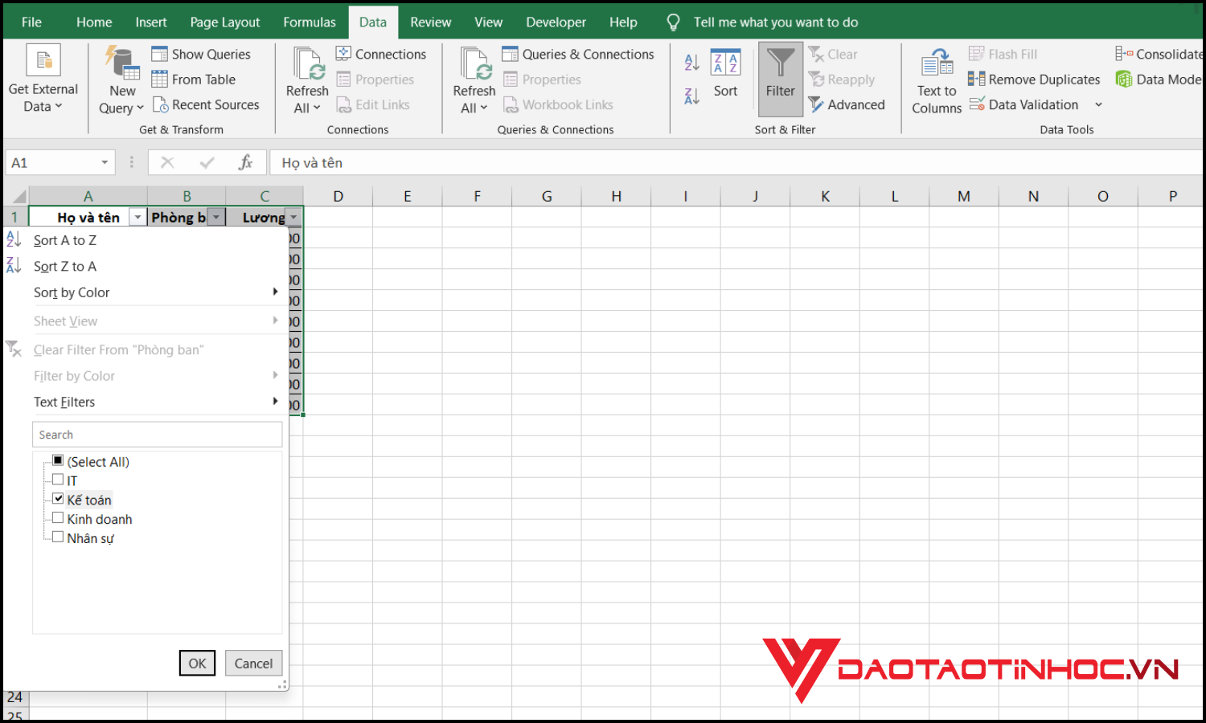1206x723 pixels.
Task: Click Show Queries icon
Action: [160, 54]
